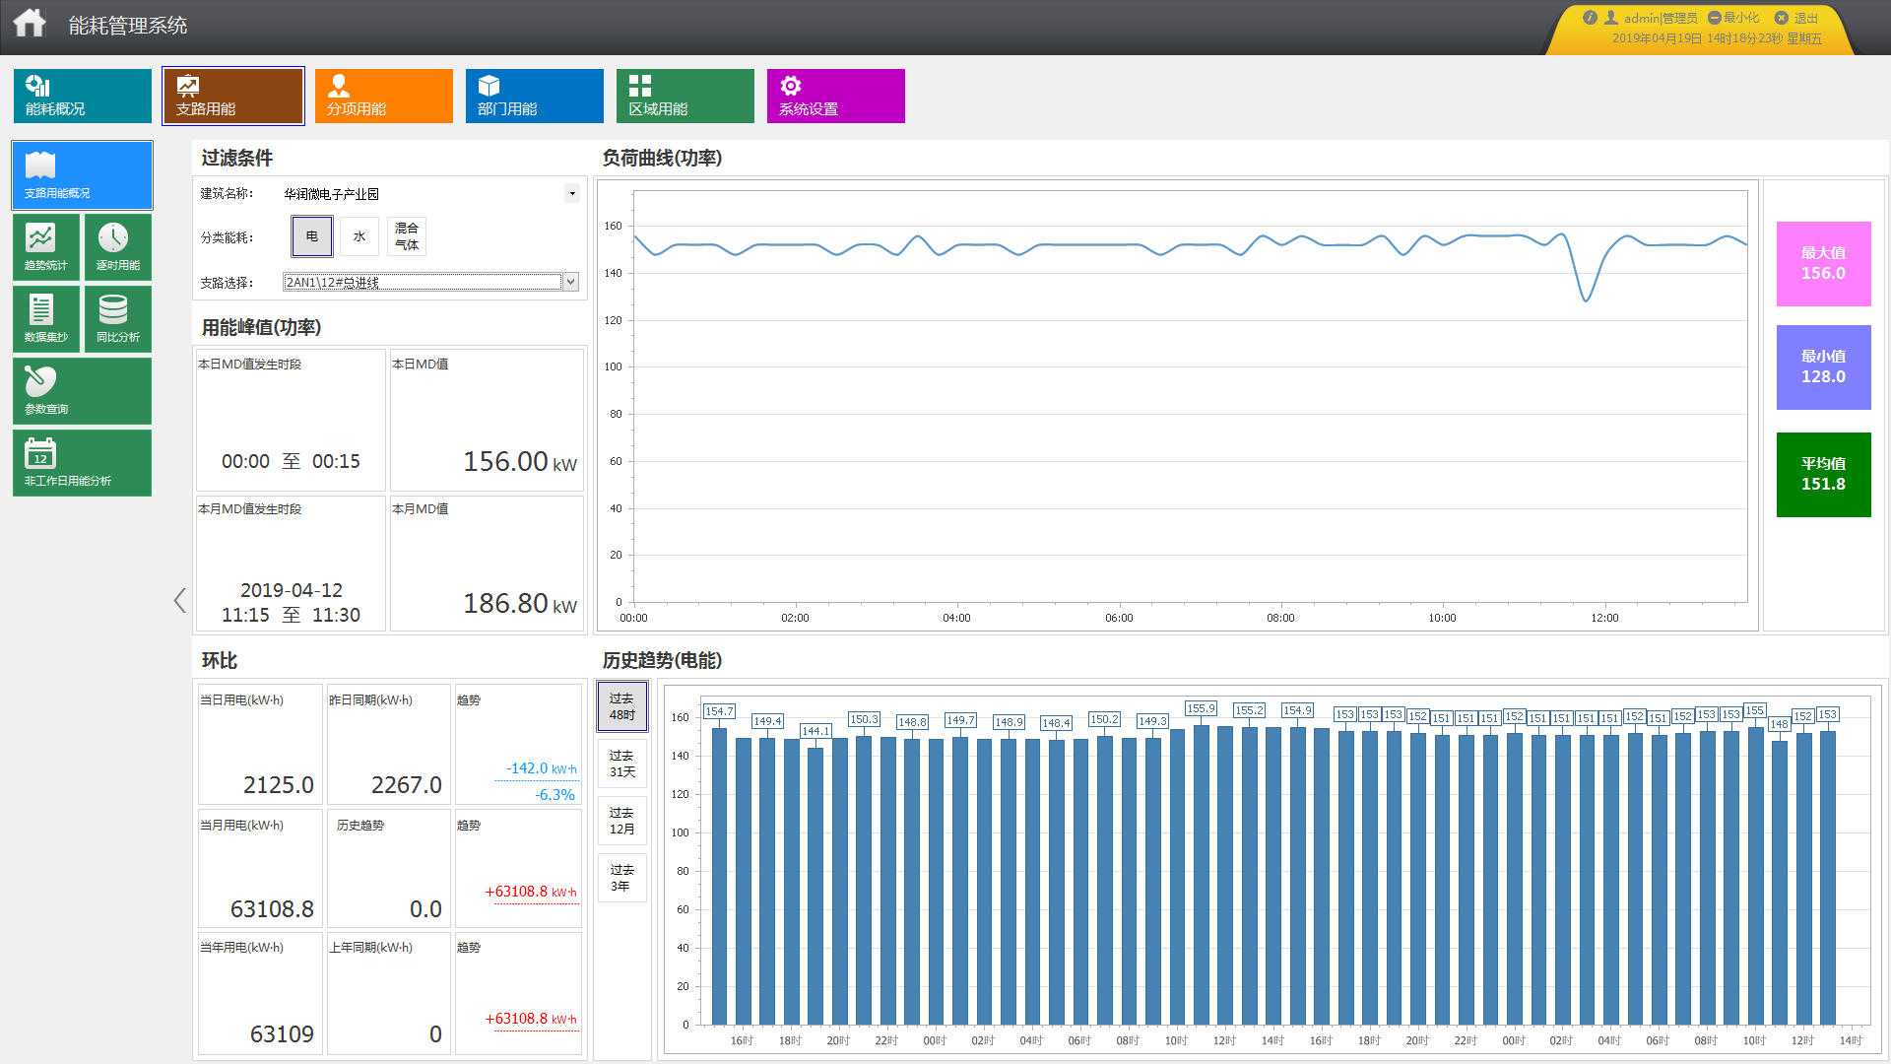Open 系统设置 settings tile
The width and height of the screenshot is (1891, 1064).
click(x=836, y=96)
